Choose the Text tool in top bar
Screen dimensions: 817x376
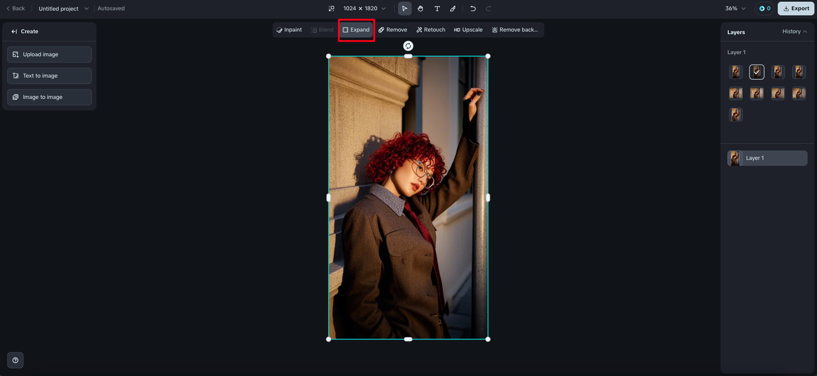pyautogui.click(x=437, y=8)
